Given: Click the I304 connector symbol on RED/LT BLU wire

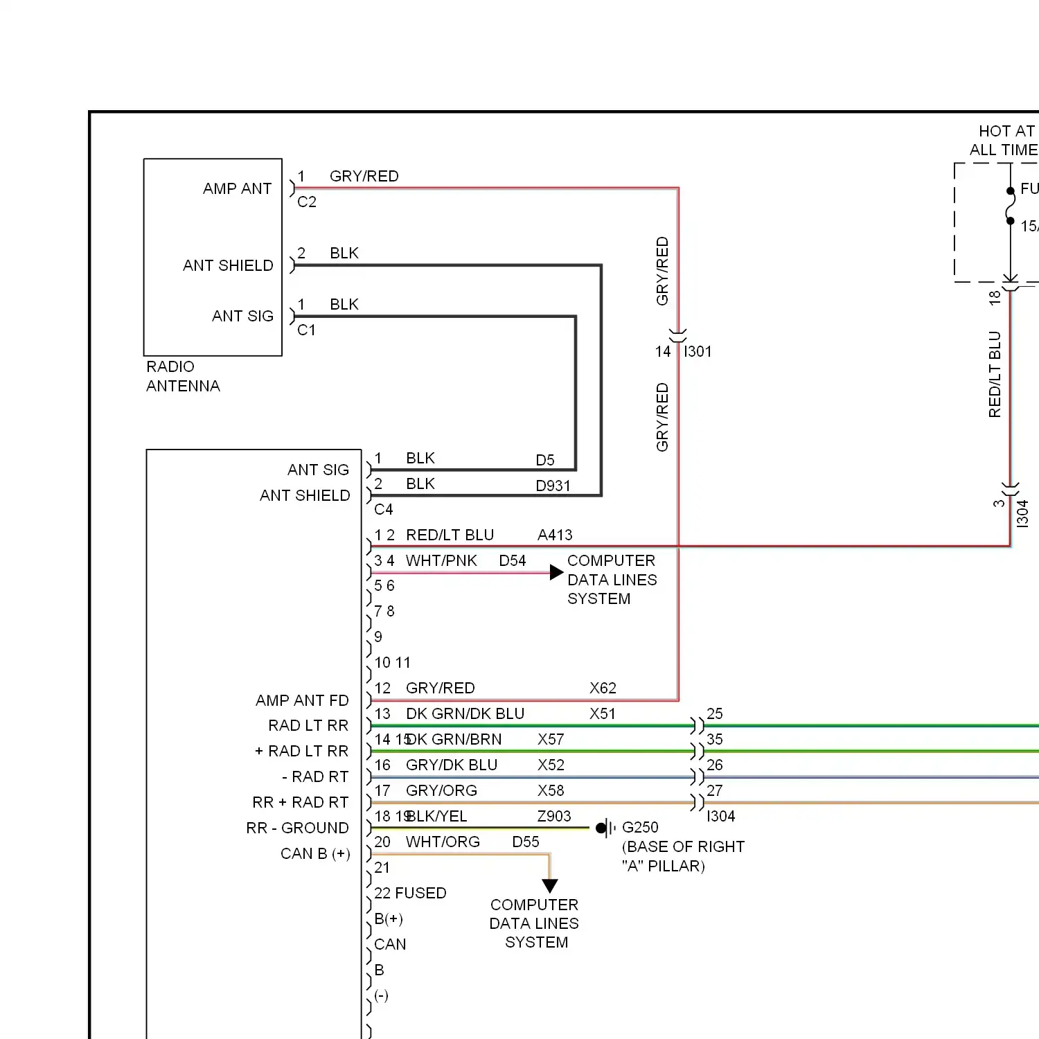Looking at the screenshot, I should coord(1011,489).
